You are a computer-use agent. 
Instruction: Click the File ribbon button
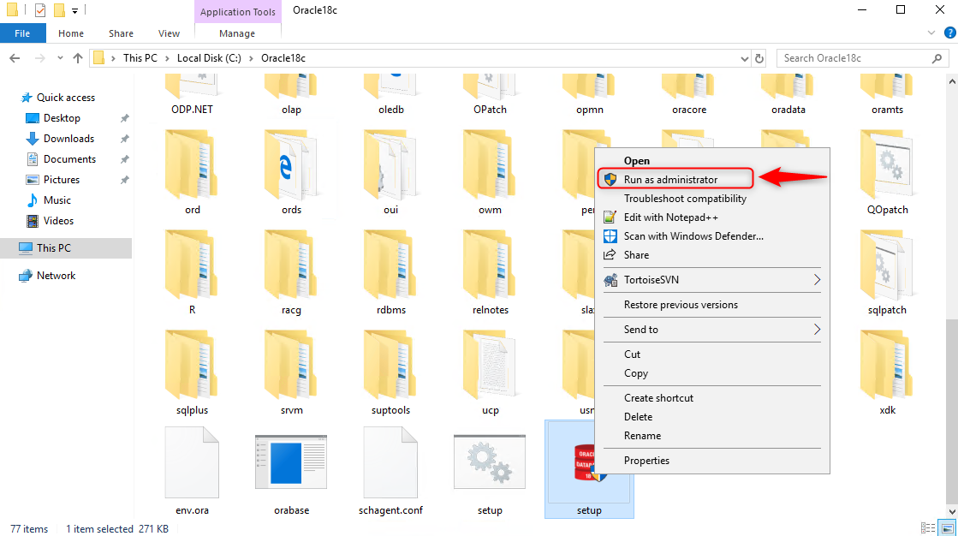[22, 33]
